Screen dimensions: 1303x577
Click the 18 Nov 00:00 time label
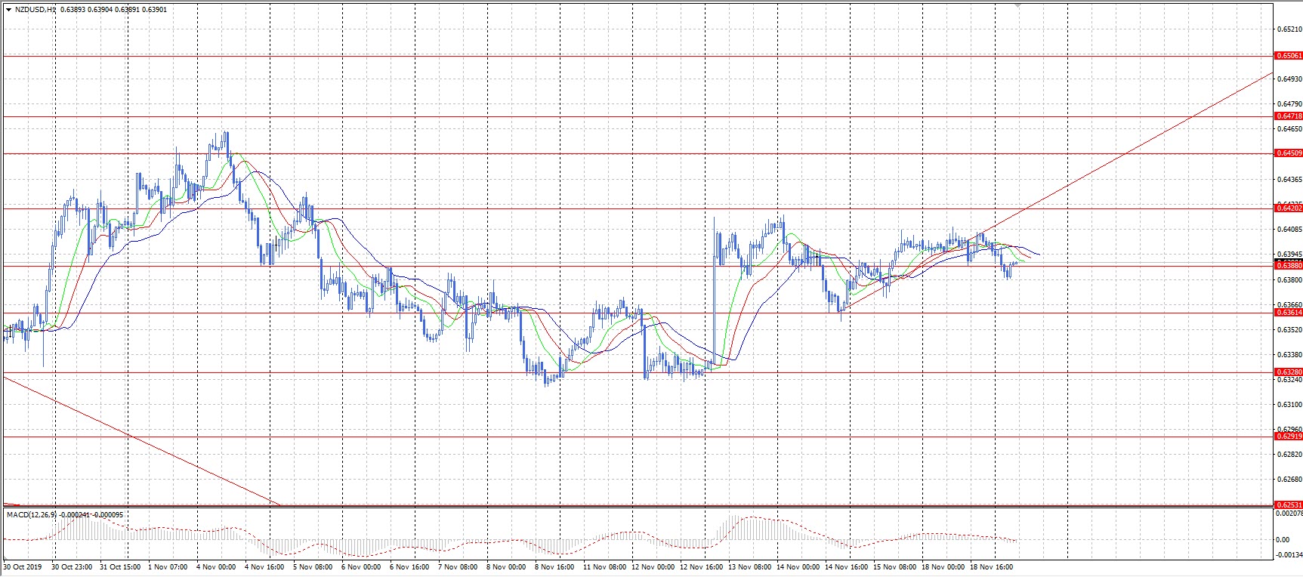[x=943, y=566]
